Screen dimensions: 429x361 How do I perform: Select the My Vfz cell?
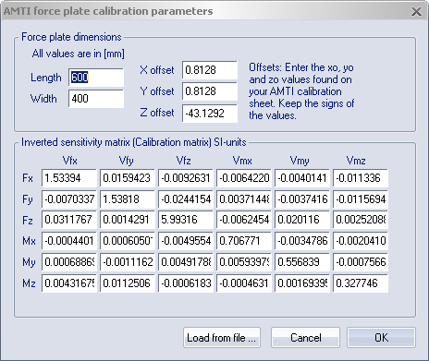pyautogui.click(x=186, y=262)
